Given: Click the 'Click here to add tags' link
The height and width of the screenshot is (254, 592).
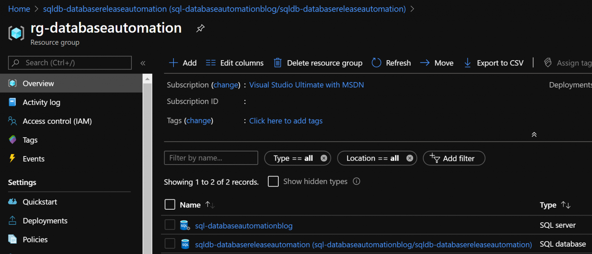Looking at the screenshot, I should pos(286,121).
